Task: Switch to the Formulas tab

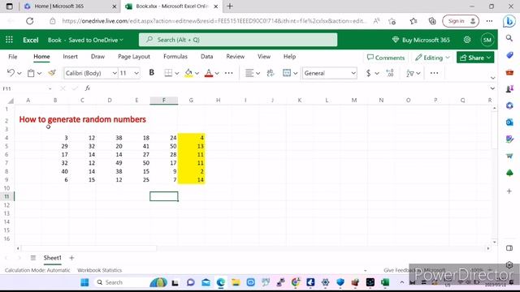Action: click(x=175, y=57)
